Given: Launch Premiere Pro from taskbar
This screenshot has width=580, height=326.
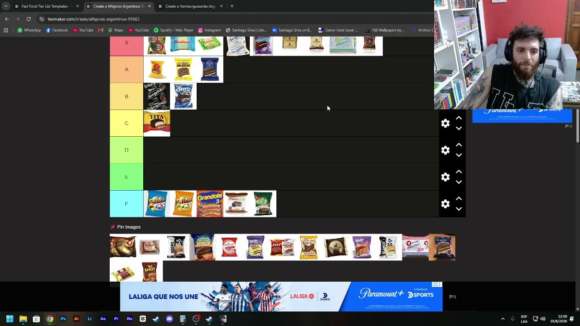Looking at the screenshot, I should tap(116, 319).
